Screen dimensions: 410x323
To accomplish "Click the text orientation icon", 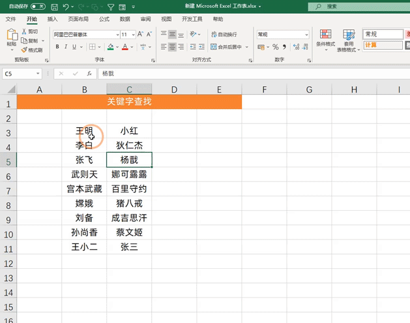I will pos(194,34).
